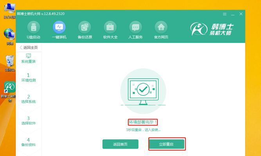Open the 备份还原 toolbar icon
Screen dimensions: 261x156
(x=85, y=30)
